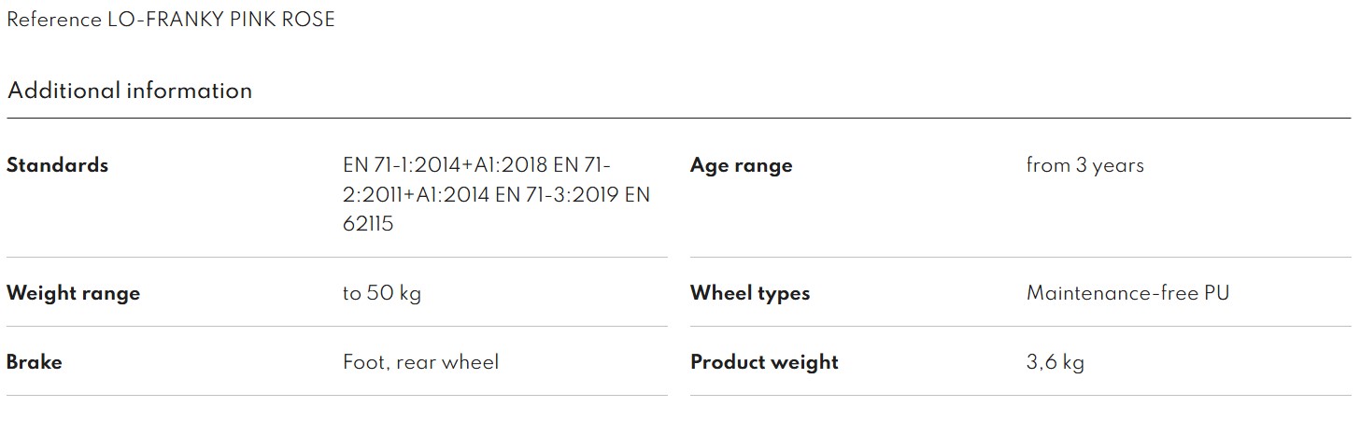Click the Standards row label
Viewport: 1360px width, 435px height.
pos(57,165)
